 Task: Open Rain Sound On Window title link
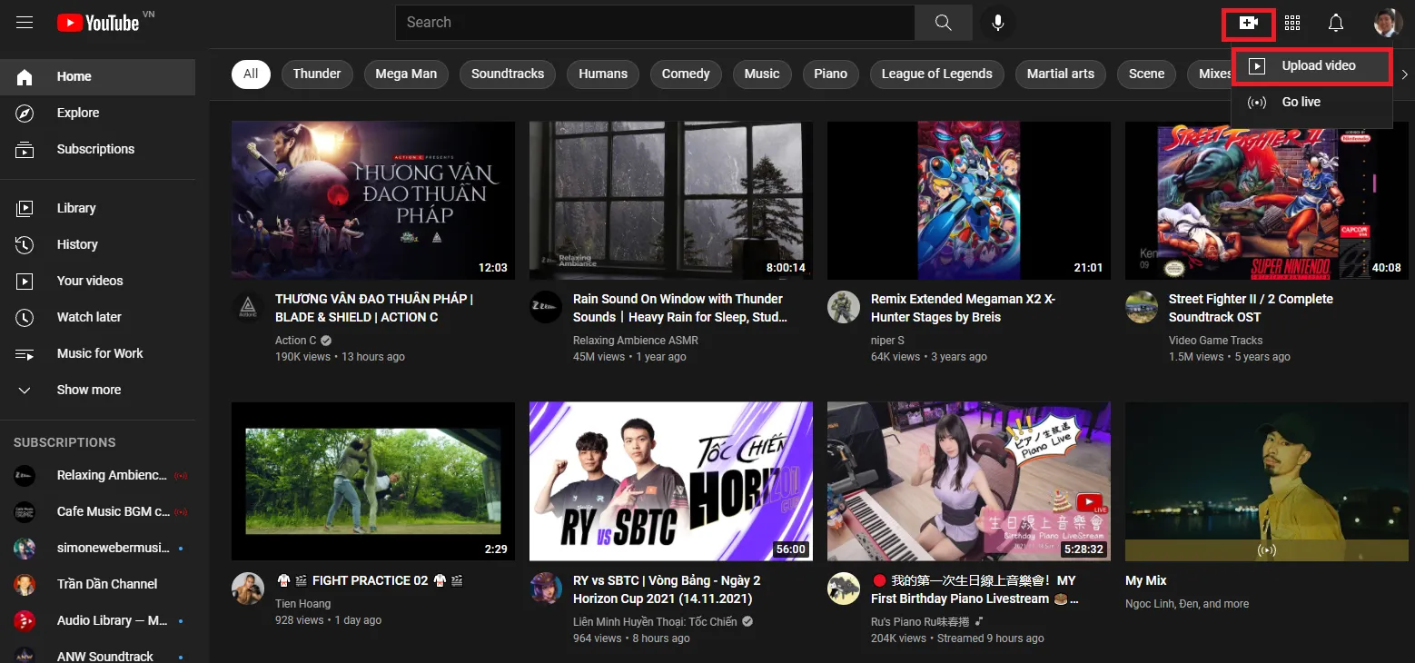click(680, 308)
